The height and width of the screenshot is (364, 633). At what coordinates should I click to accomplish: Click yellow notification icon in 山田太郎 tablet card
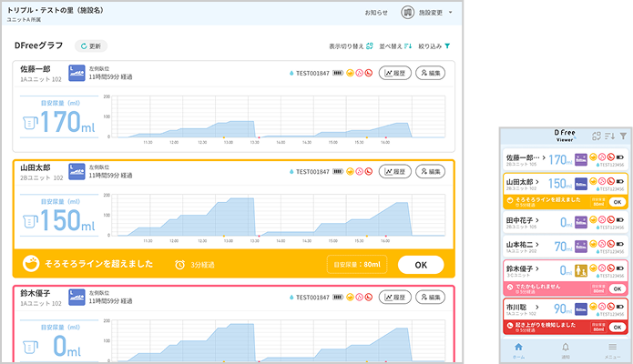coord(350,171)
